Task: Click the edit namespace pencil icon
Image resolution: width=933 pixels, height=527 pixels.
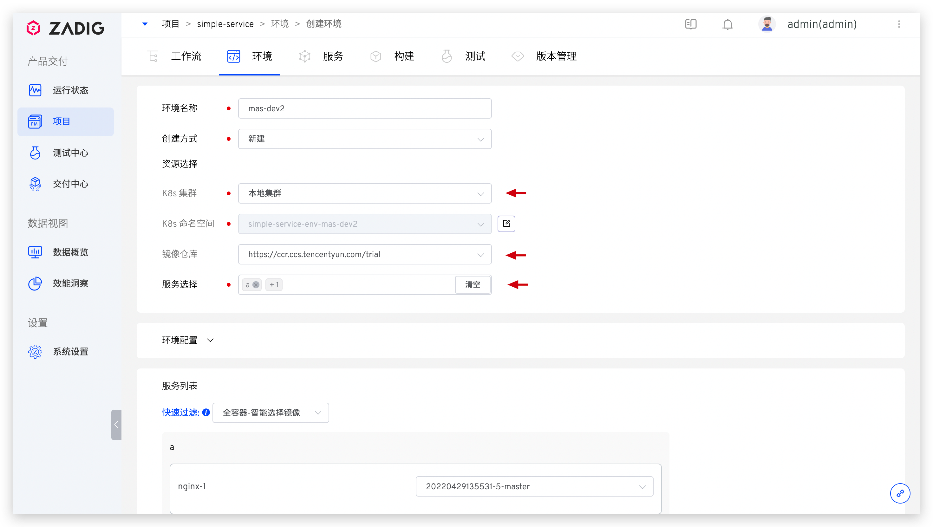Action: pyautogui.click(x=506, y=224)
